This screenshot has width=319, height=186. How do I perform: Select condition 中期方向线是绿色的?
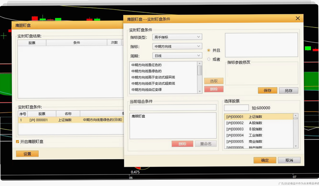point(163,71)
